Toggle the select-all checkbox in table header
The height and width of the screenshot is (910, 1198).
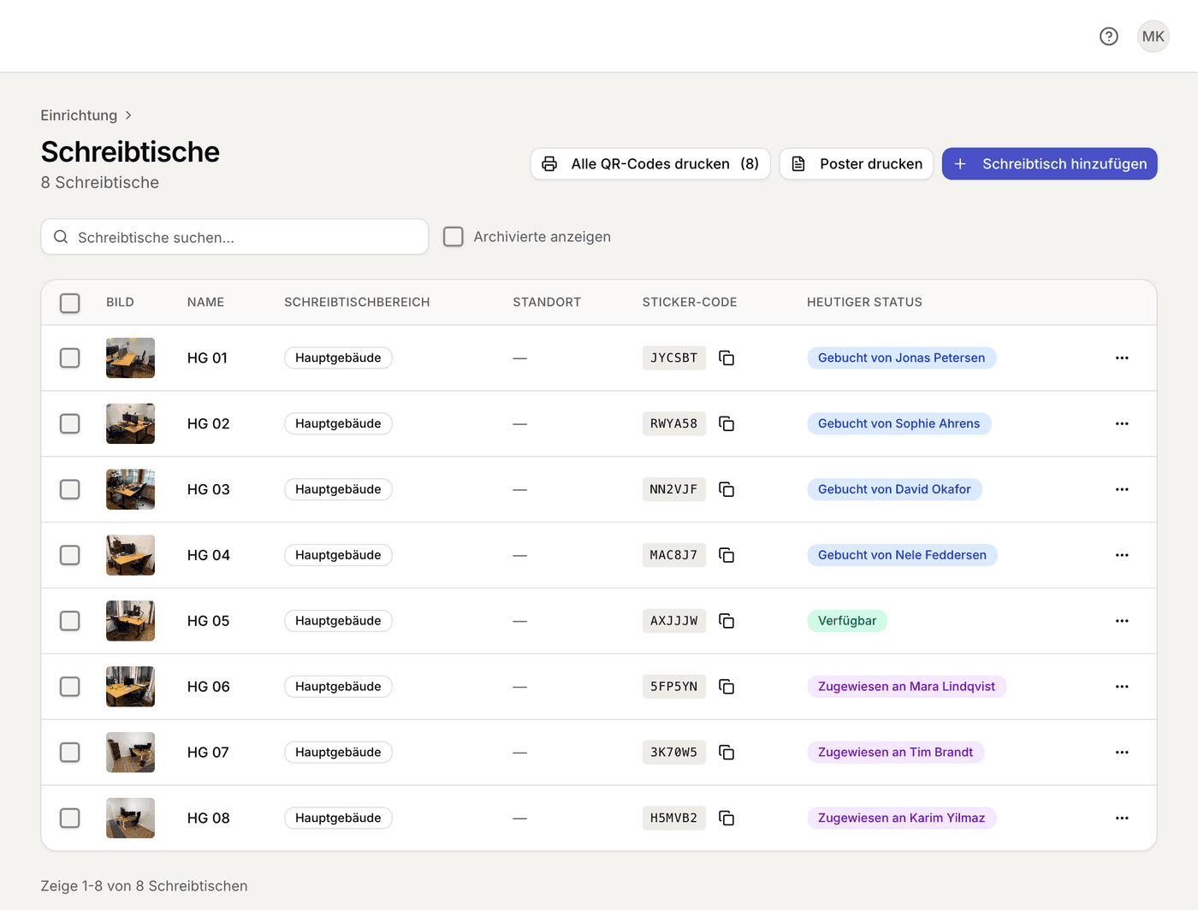point(70,303)
